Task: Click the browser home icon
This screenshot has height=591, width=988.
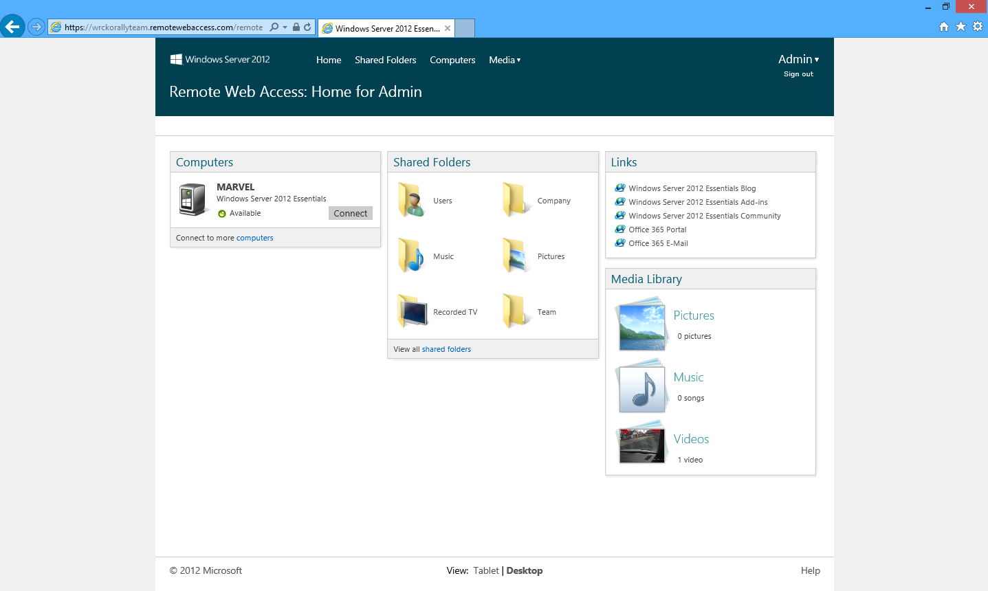Action: pos(944,27)
